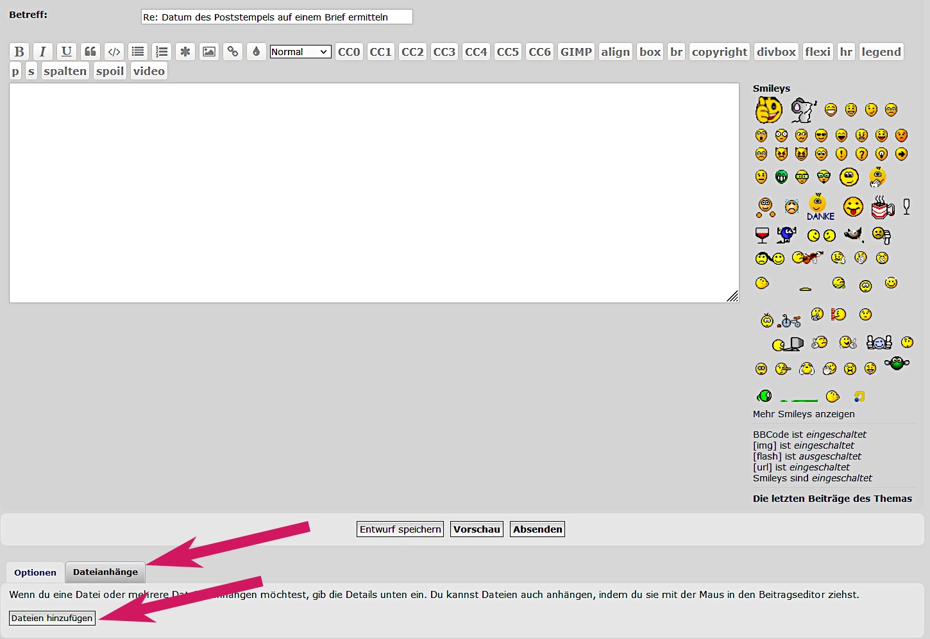930x639 pixels.
Task: Insert a URL link
Action: 233,52
